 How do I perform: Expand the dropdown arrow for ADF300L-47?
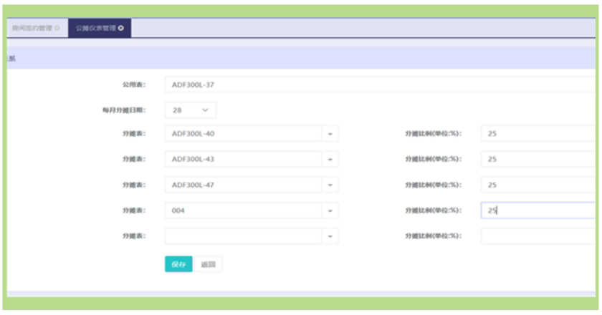(x=330, y=185)
